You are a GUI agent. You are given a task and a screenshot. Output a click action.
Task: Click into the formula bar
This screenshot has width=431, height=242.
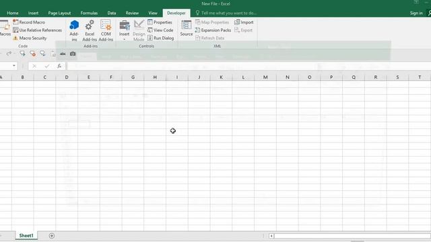(x=248, y=66)
